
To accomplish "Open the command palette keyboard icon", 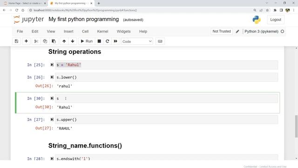I will point(160,41).
